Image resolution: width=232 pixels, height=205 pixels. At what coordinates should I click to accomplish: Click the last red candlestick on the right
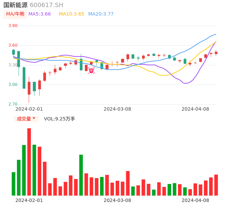coord(216,53)
